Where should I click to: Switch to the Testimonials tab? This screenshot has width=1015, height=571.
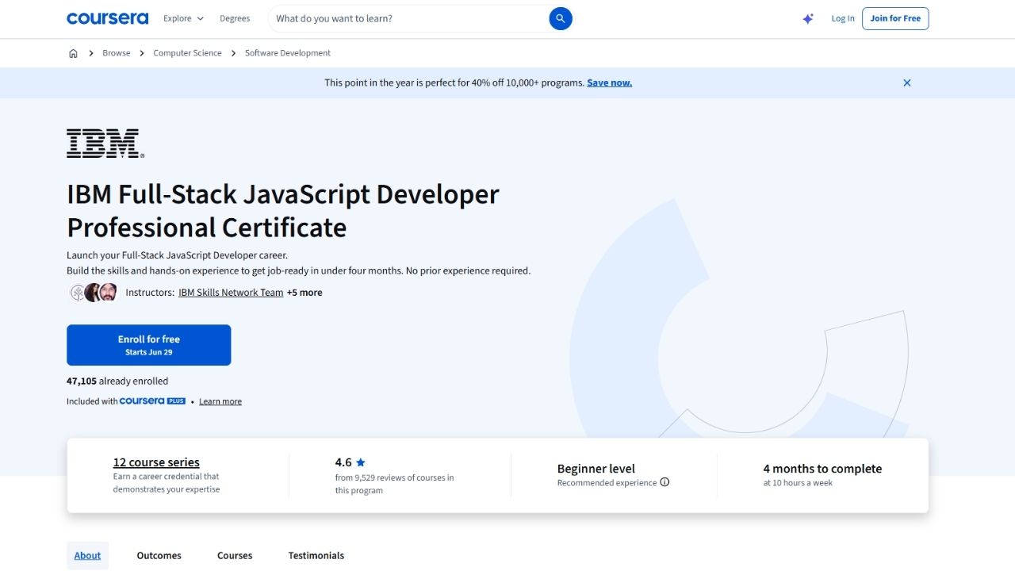(x=316, y=556)
